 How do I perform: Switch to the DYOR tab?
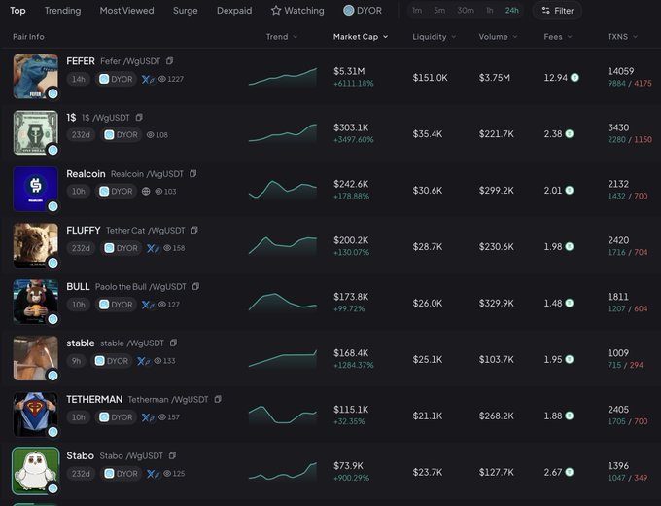363,10
